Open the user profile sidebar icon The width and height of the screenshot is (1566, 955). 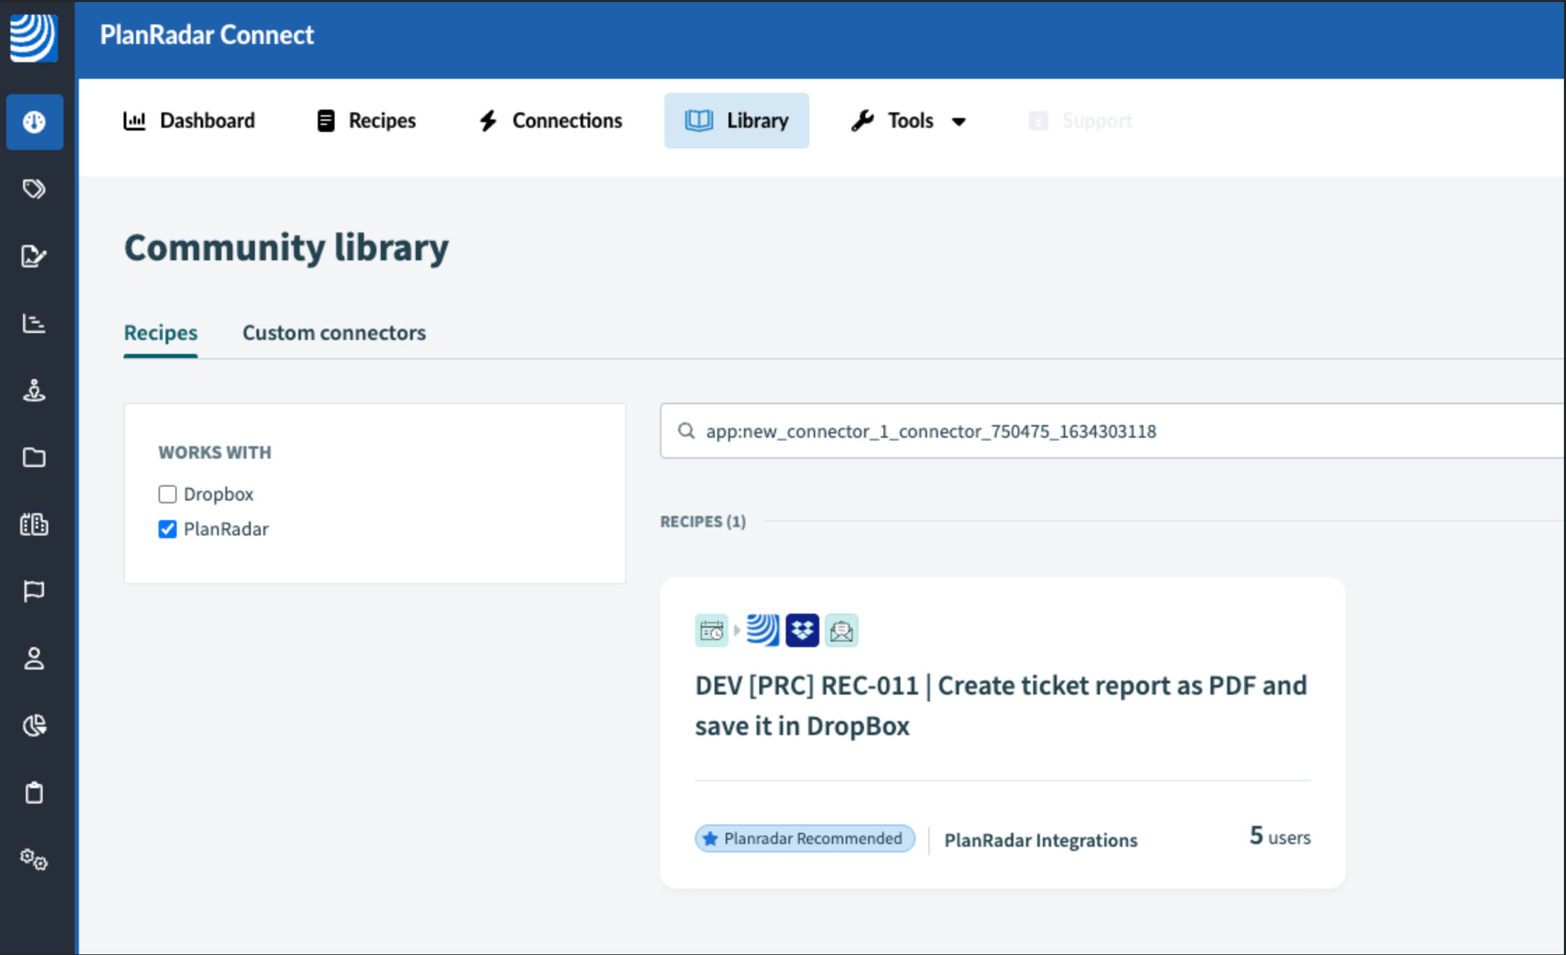tap(34, 658)
